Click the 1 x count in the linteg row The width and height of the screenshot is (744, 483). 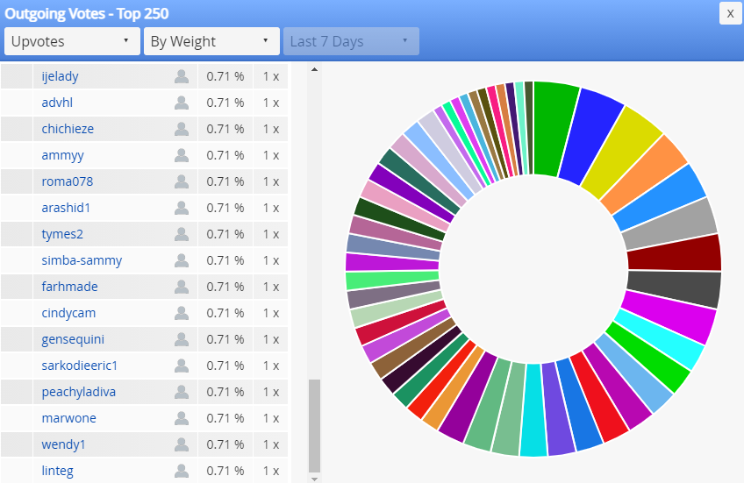tap(271, 471)
